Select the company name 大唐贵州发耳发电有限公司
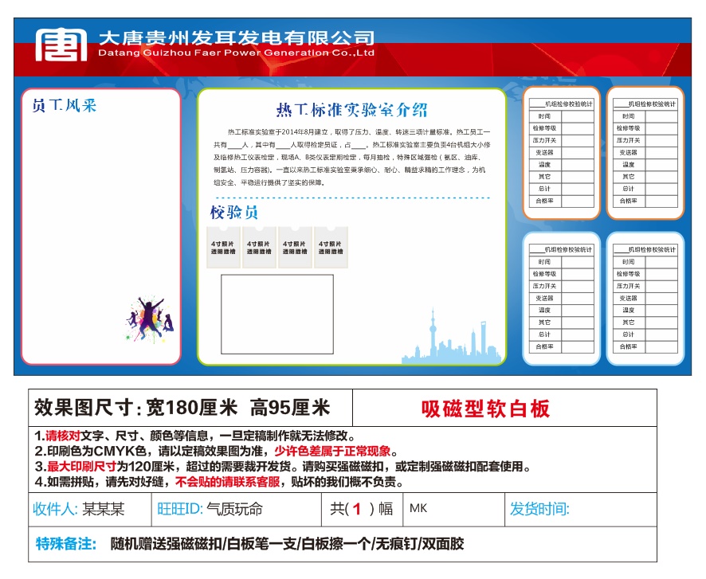This screenshot has height=579, width=706. pos(237,38)
